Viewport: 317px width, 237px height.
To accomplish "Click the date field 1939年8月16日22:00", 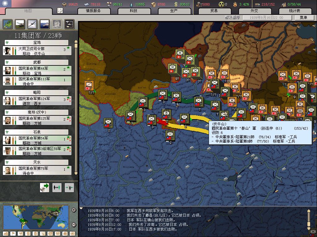I will (x=267, y=18).
